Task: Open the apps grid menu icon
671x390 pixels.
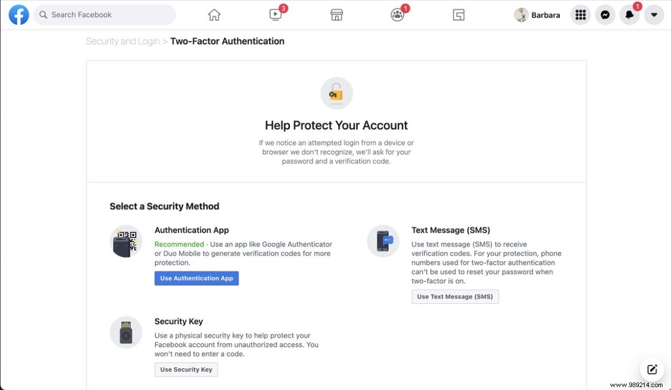Action: [x=580, y=14]
